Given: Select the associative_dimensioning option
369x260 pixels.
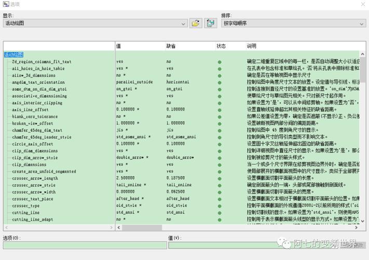Looking at the screenshot, I should click(x=39, y=96).
